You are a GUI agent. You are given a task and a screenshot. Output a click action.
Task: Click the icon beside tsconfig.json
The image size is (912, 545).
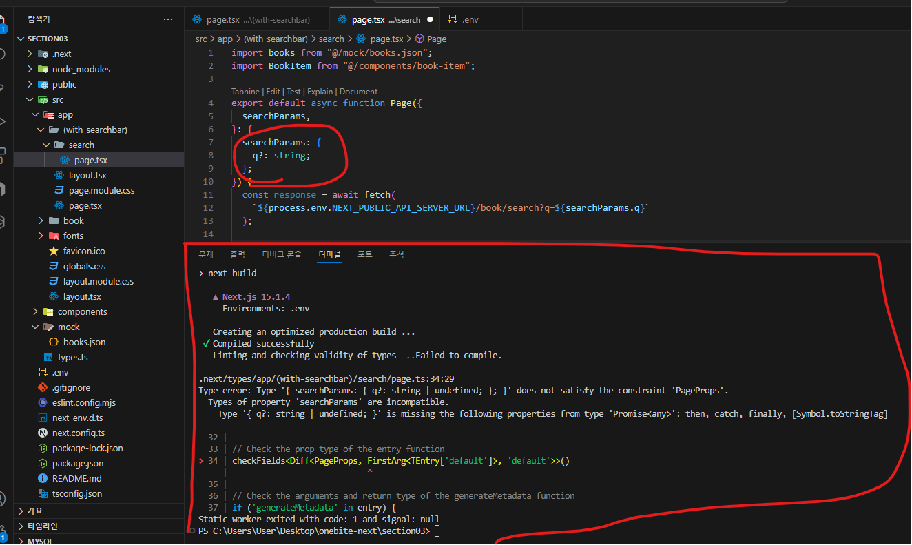point(43,493)
